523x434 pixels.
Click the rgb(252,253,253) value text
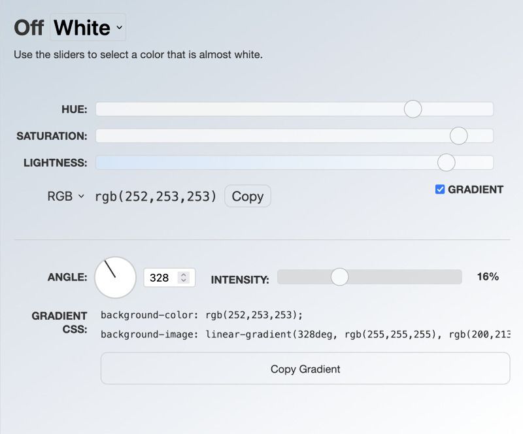pyautogui.click(x=156, y=196)
